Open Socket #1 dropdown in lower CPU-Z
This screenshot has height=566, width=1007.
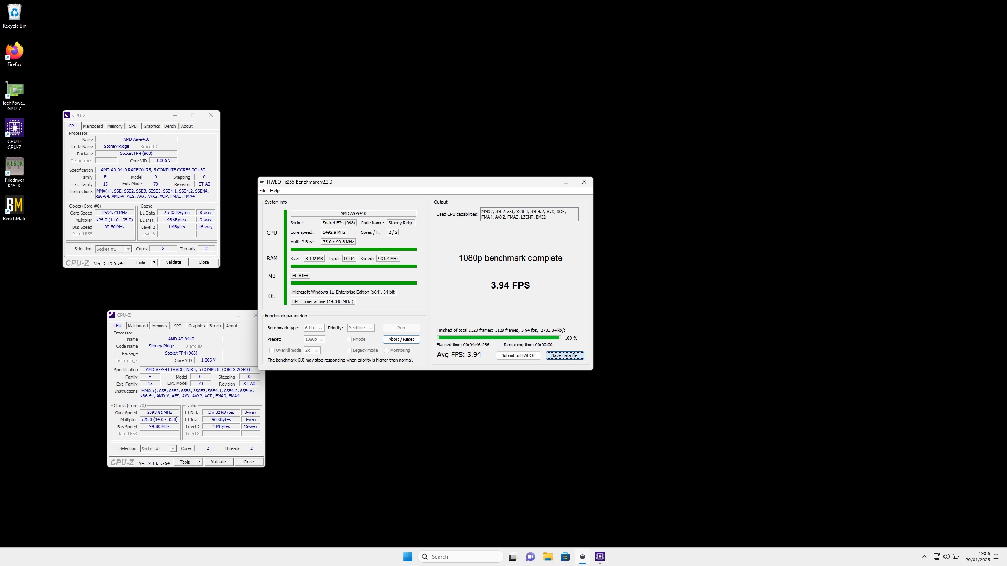tap(158, 449)
